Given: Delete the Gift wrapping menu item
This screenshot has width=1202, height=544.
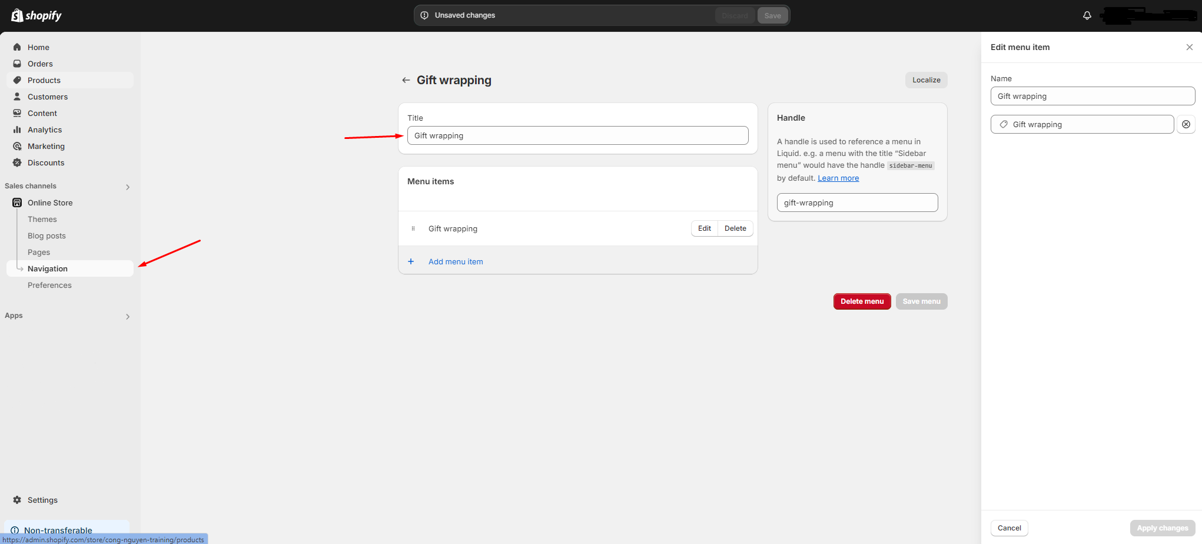Looking at the screenshot, I should (735, 228).
